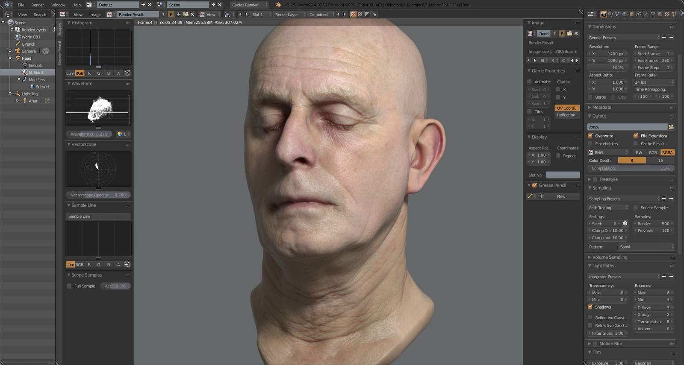Click the seed animate clock icon
684x365 pixels.
[625, 224]
